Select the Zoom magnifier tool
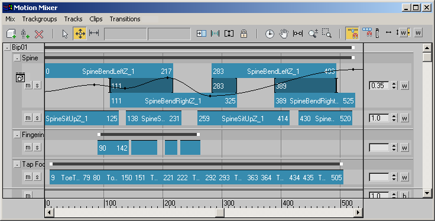 click(x=313, y=34)
